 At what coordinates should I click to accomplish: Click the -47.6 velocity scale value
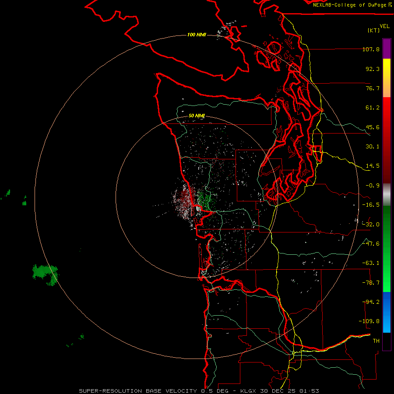tap(371, 244)
